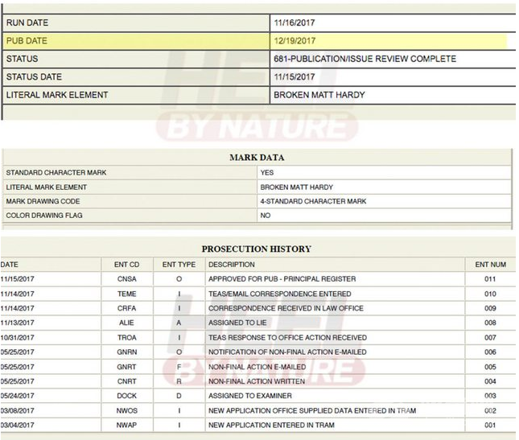This screenshot has height=440, width=519.
Task: Click the status date value 11/15/2017
Action: tap(295, 76)
